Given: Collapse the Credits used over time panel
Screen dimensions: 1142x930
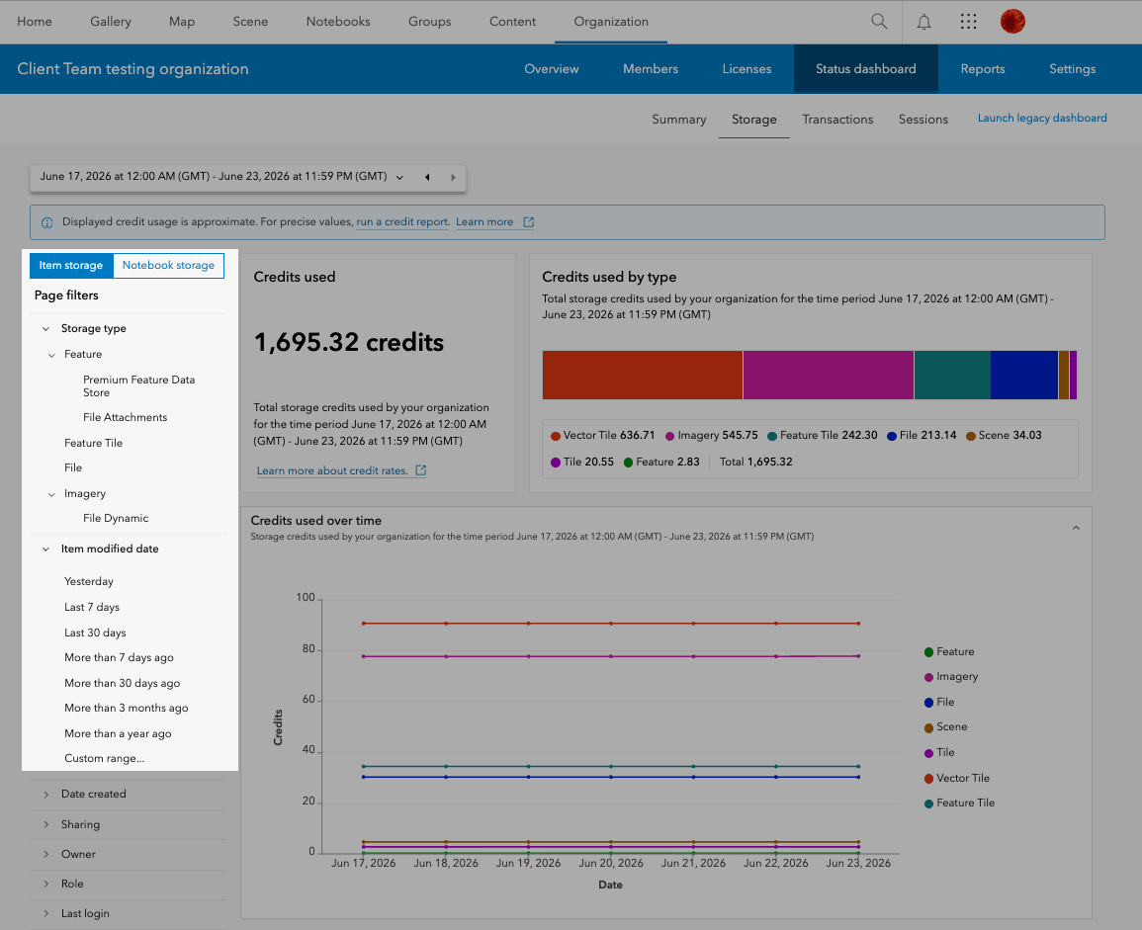Looking at the screenshot, I should (1076, 528).
